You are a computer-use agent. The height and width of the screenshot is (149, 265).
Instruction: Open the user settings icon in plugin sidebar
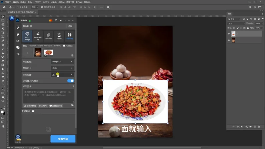(18, 54)
